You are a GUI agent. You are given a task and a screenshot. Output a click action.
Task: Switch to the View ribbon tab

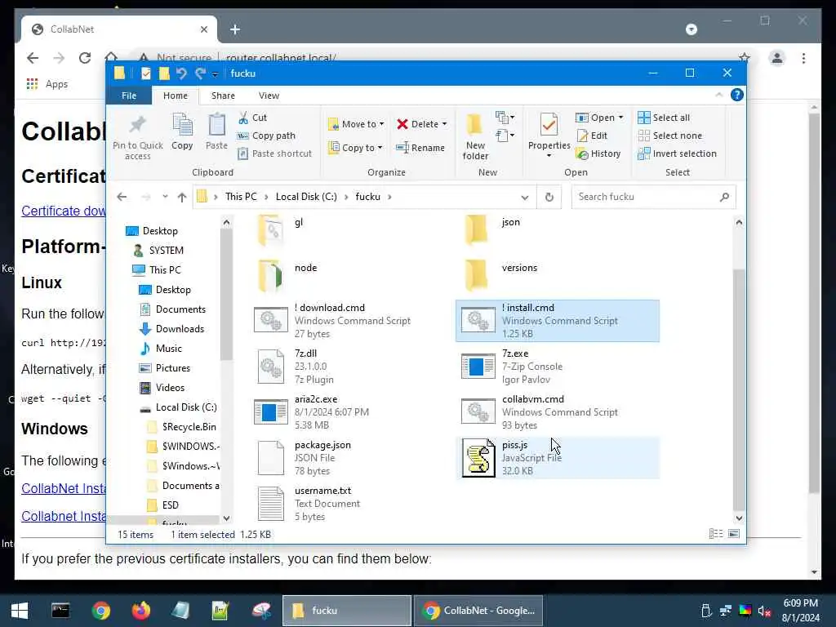coord(269,96)
